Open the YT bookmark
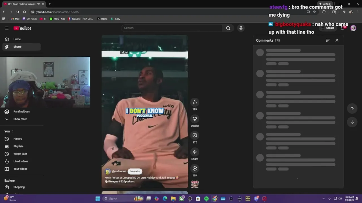Viewport: 362px width, 203px height. pyautogui.click(x=43, y=19)
